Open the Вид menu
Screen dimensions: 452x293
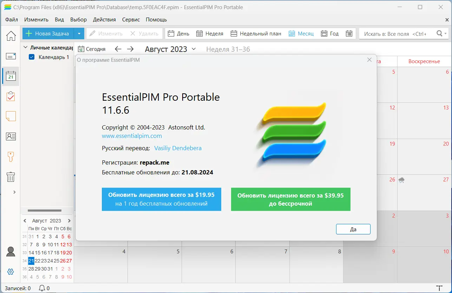[59, 20]
